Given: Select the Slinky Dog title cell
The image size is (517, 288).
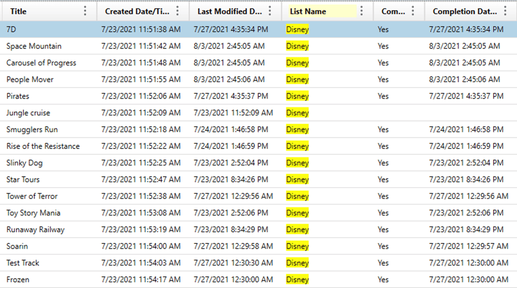Looking at the screenshot, I should coord(24,163).
